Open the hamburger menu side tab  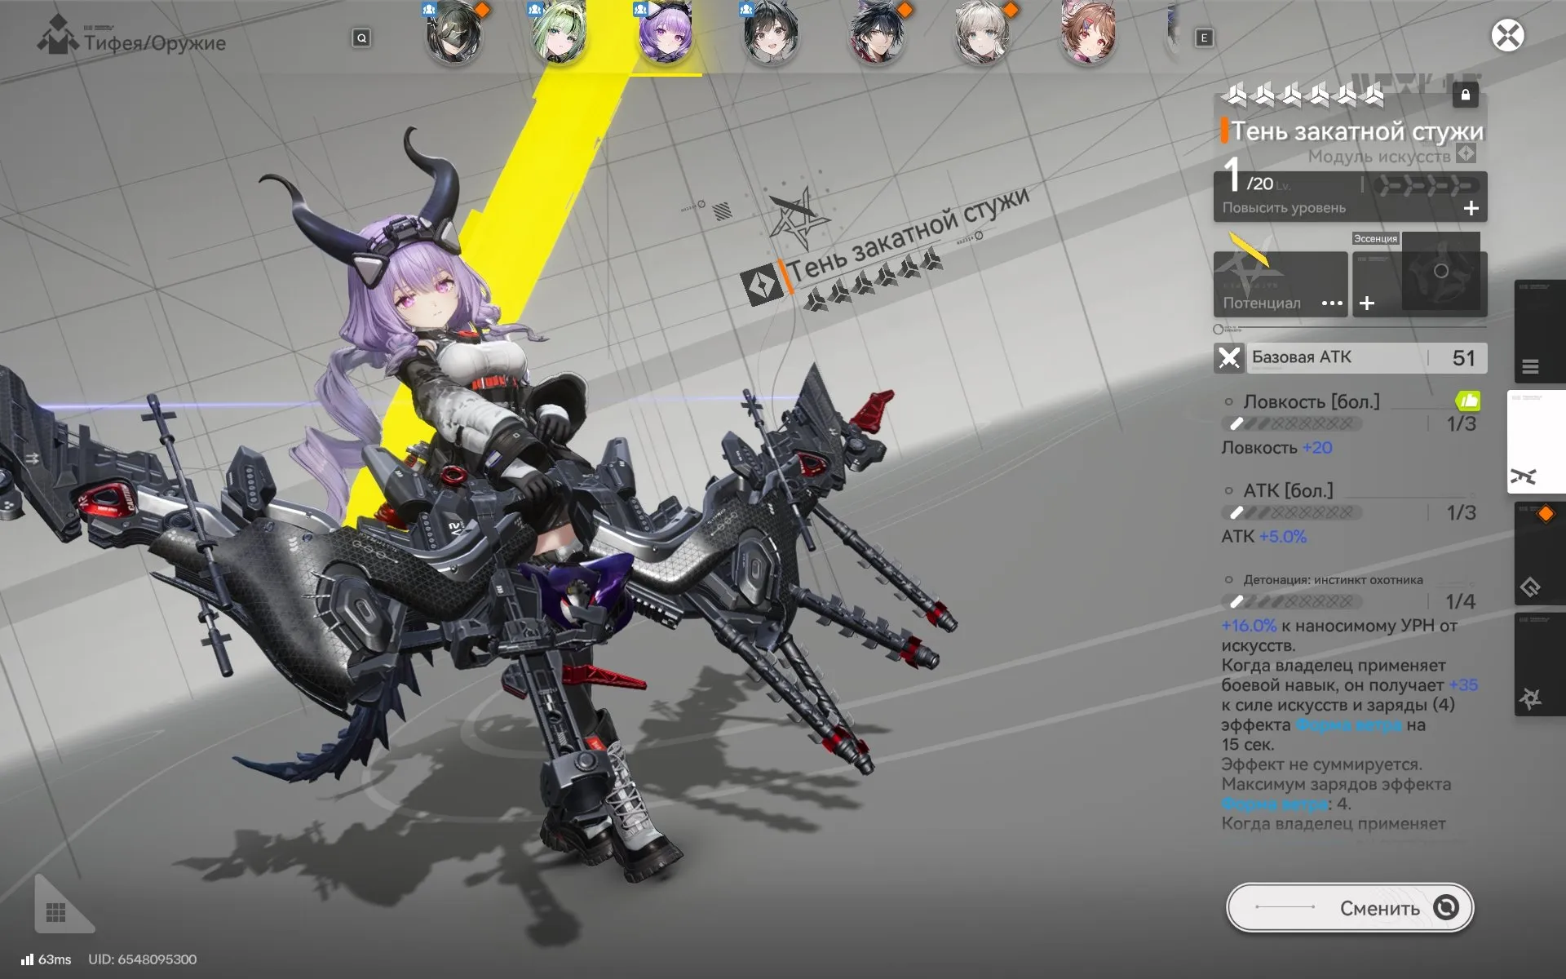pos(1539,332)
